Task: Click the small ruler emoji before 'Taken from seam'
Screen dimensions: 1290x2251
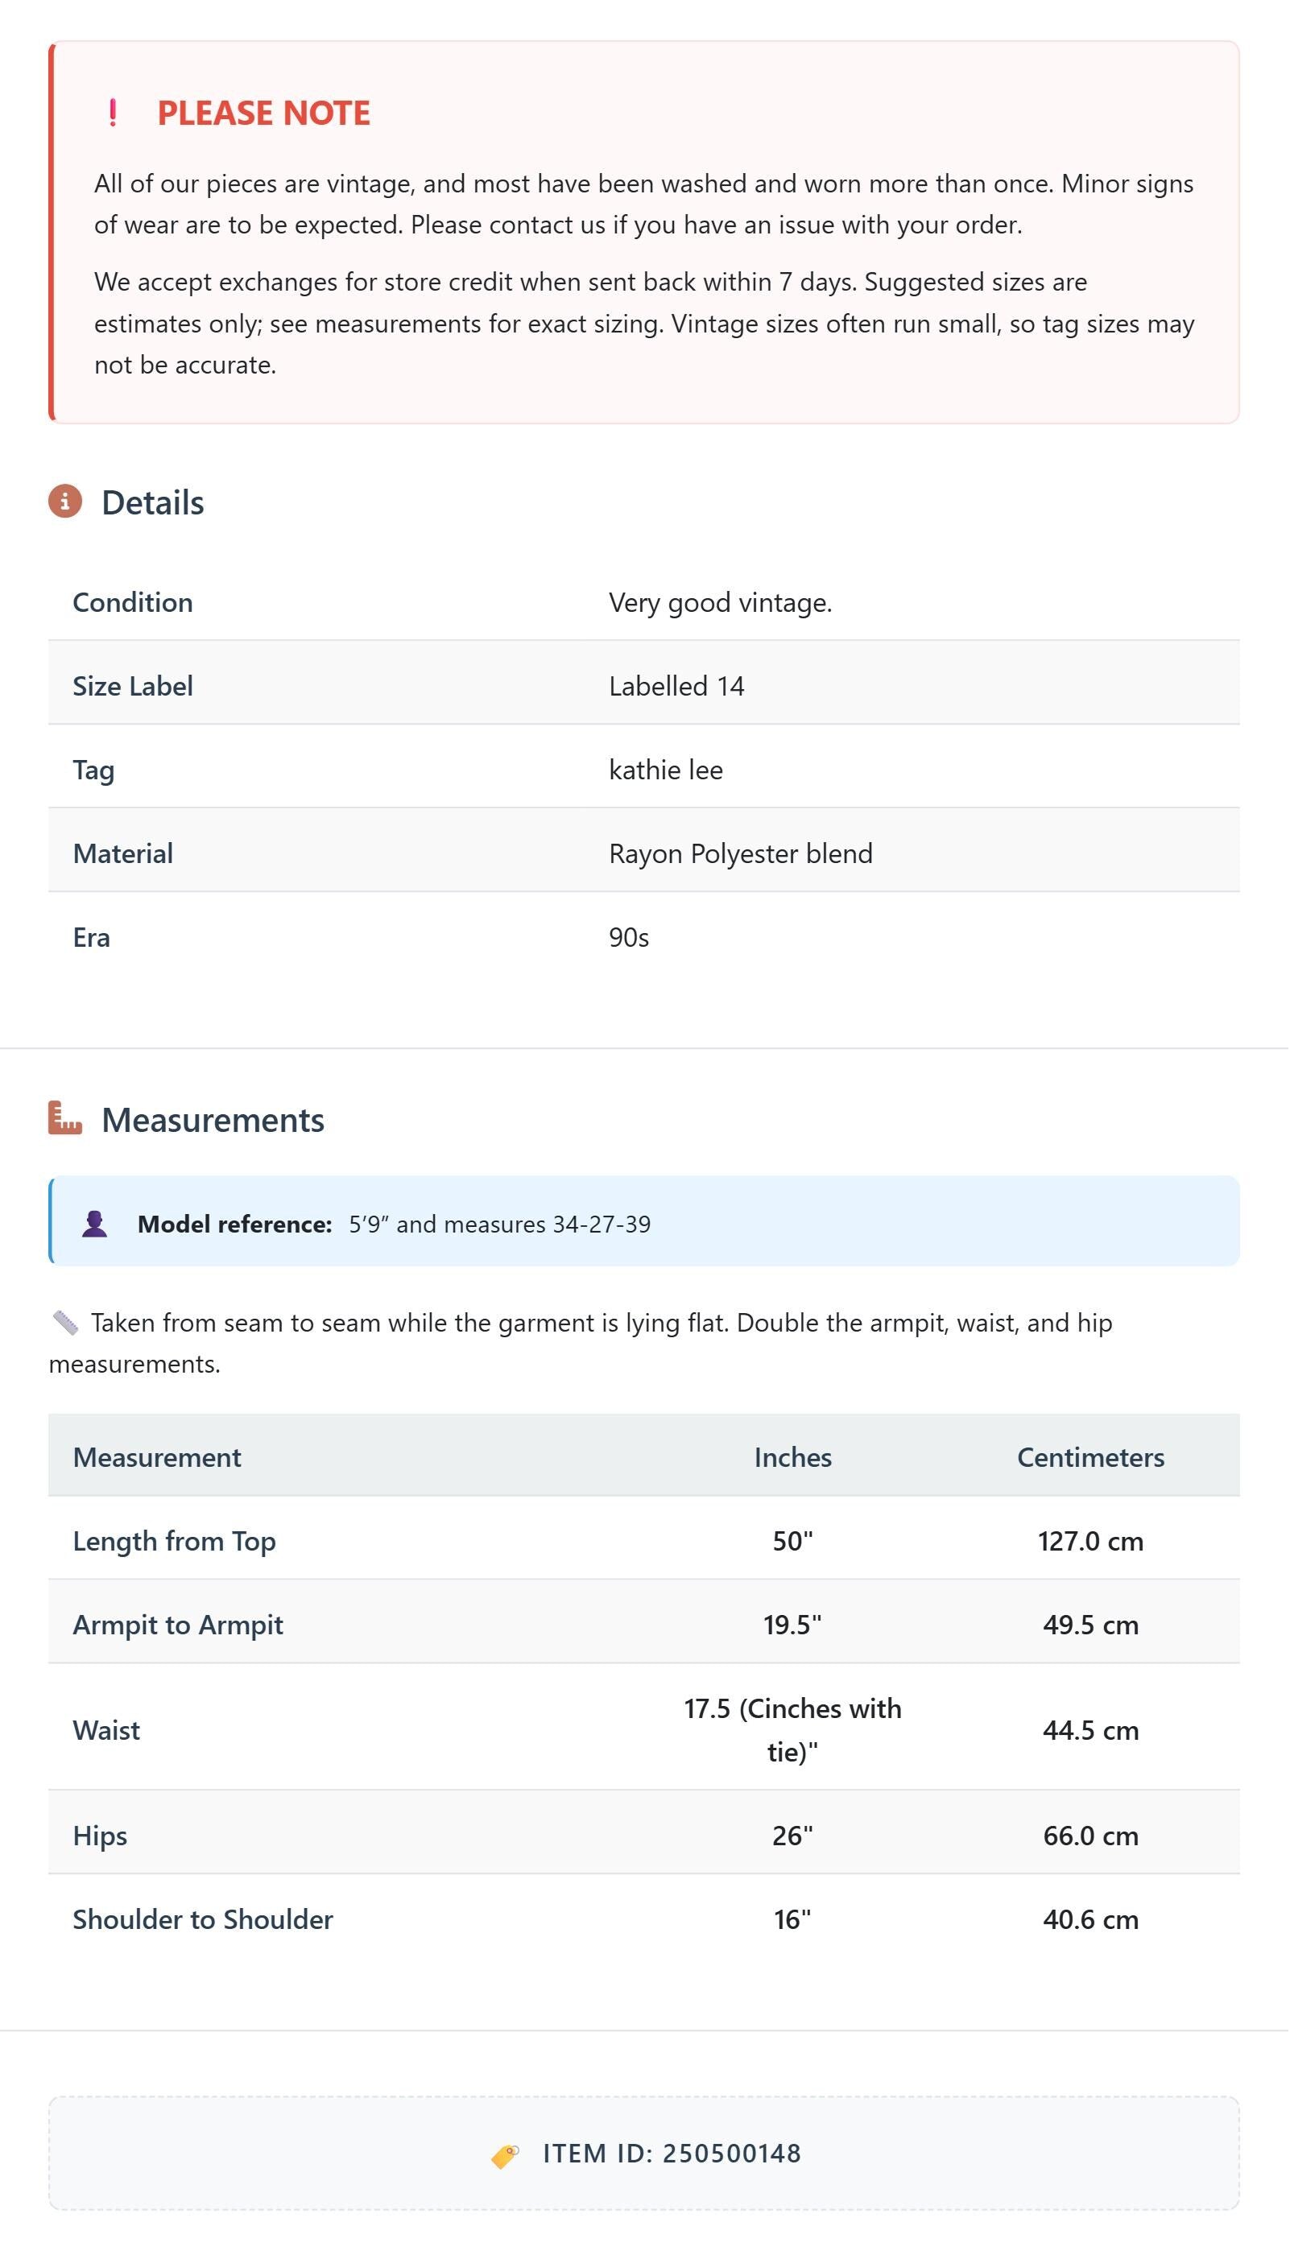Action: [65, 1323]
